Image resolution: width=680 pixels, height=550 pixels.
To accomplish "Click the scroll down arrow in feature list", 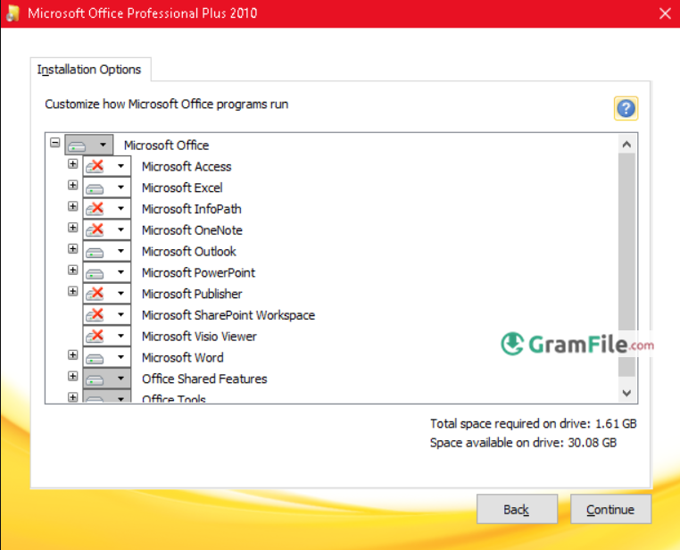I will tap(626, 393).
